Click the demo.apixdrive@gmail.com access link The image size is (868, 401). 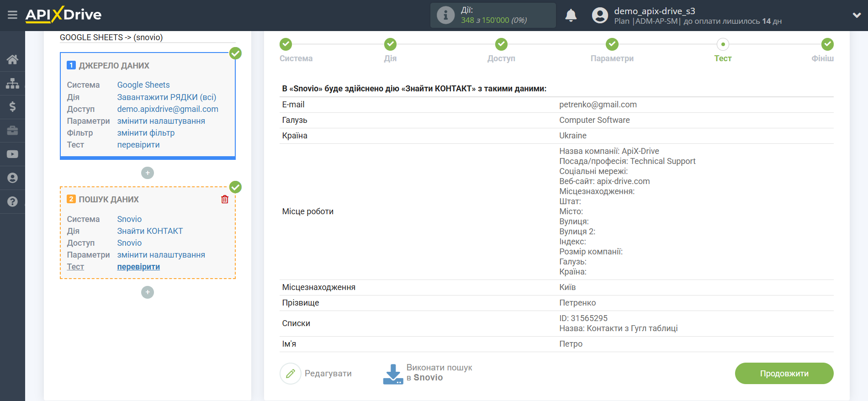click(168, 109)
